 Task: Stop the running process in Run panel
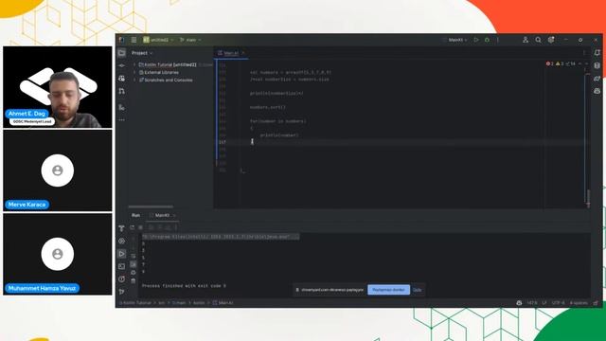pyautogui.click(x=141, y=227)
